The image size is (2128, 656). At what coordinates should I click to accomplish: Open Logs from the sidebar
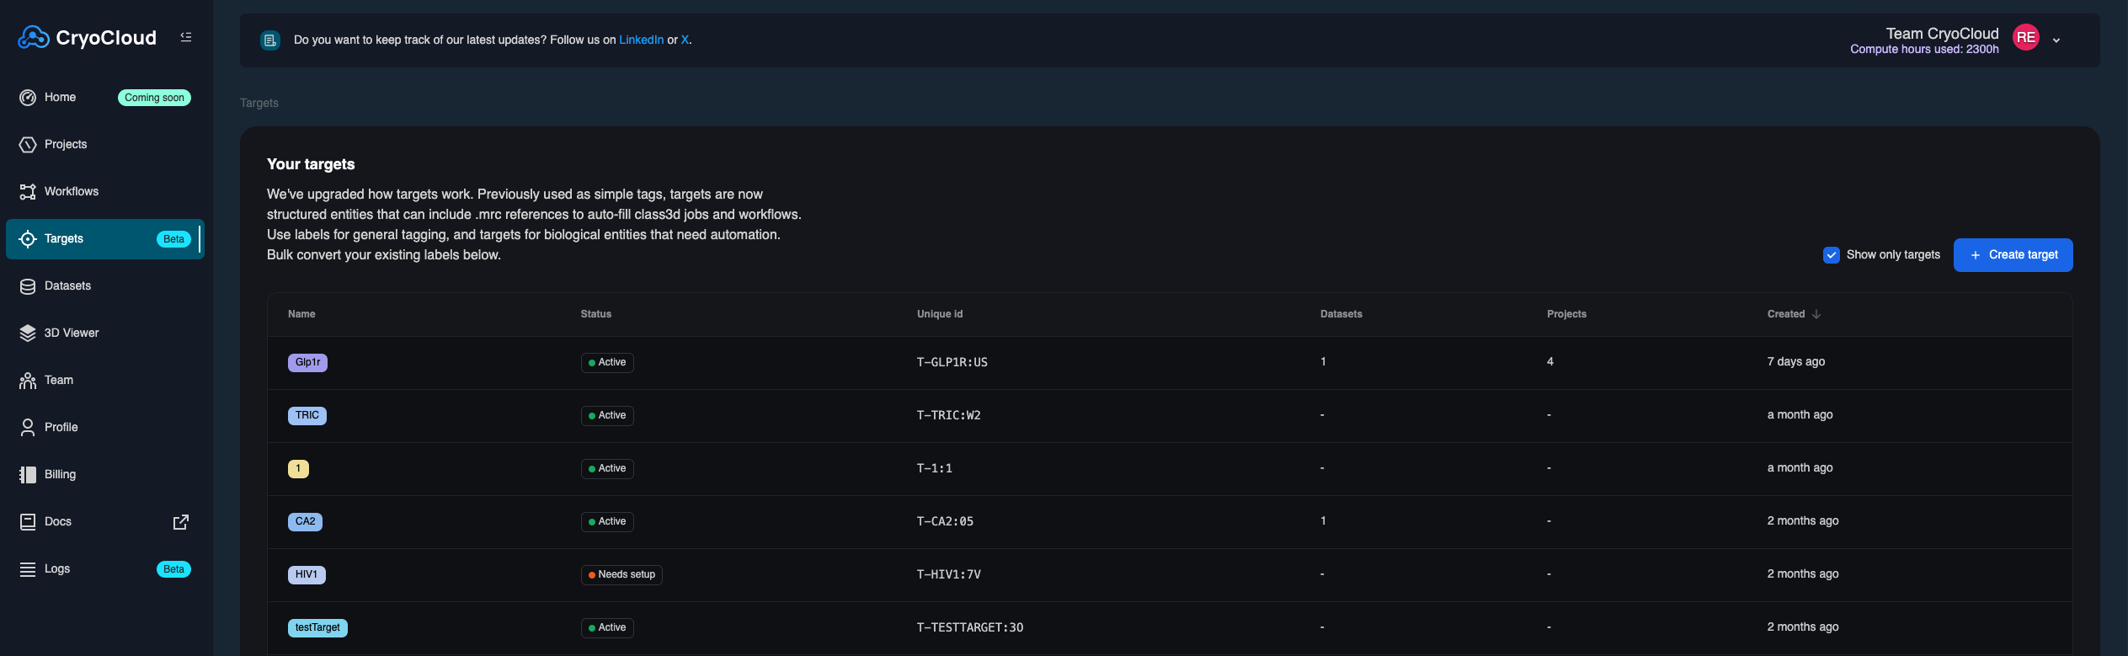tap(57, 569)
